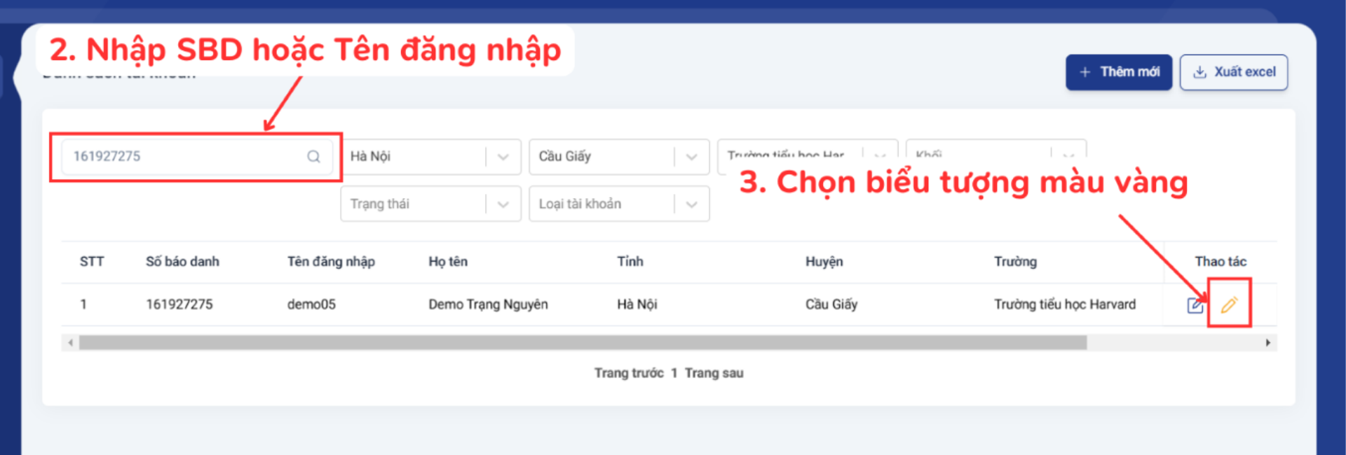
Task: Go to Trang sau page link
Action: click(x=714, y=373)
